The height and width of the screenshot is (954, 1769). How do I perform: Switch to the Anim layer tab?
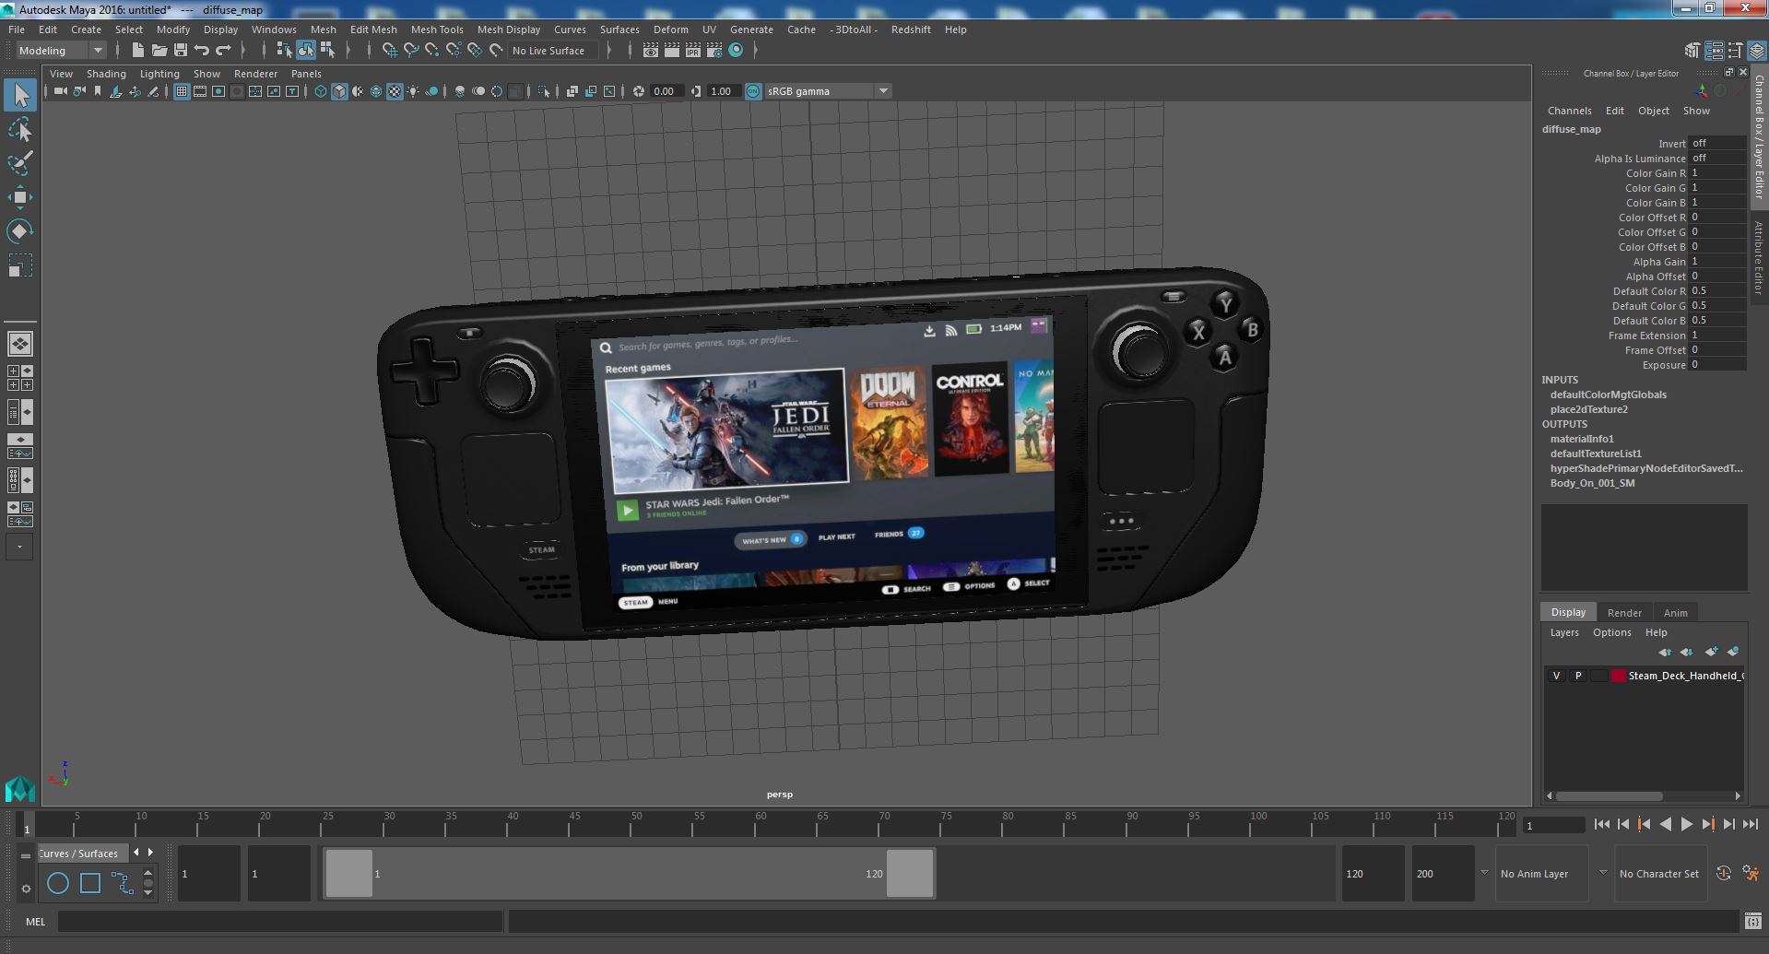point(1675,613)
